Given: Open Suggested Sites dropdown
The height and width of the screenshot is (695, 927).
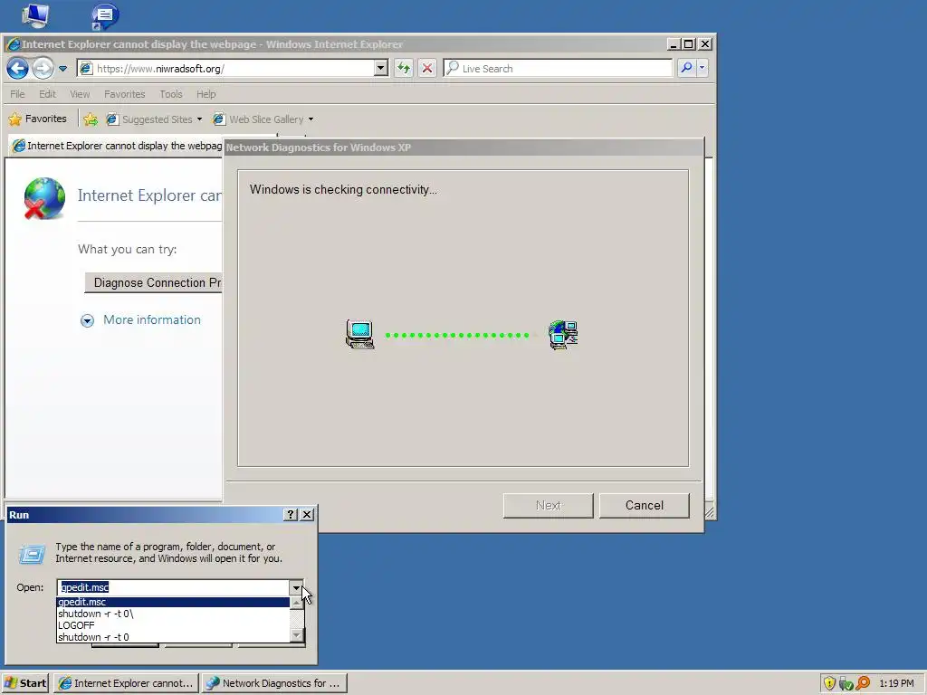Looking at the screenshot, I should click(154, 119).
